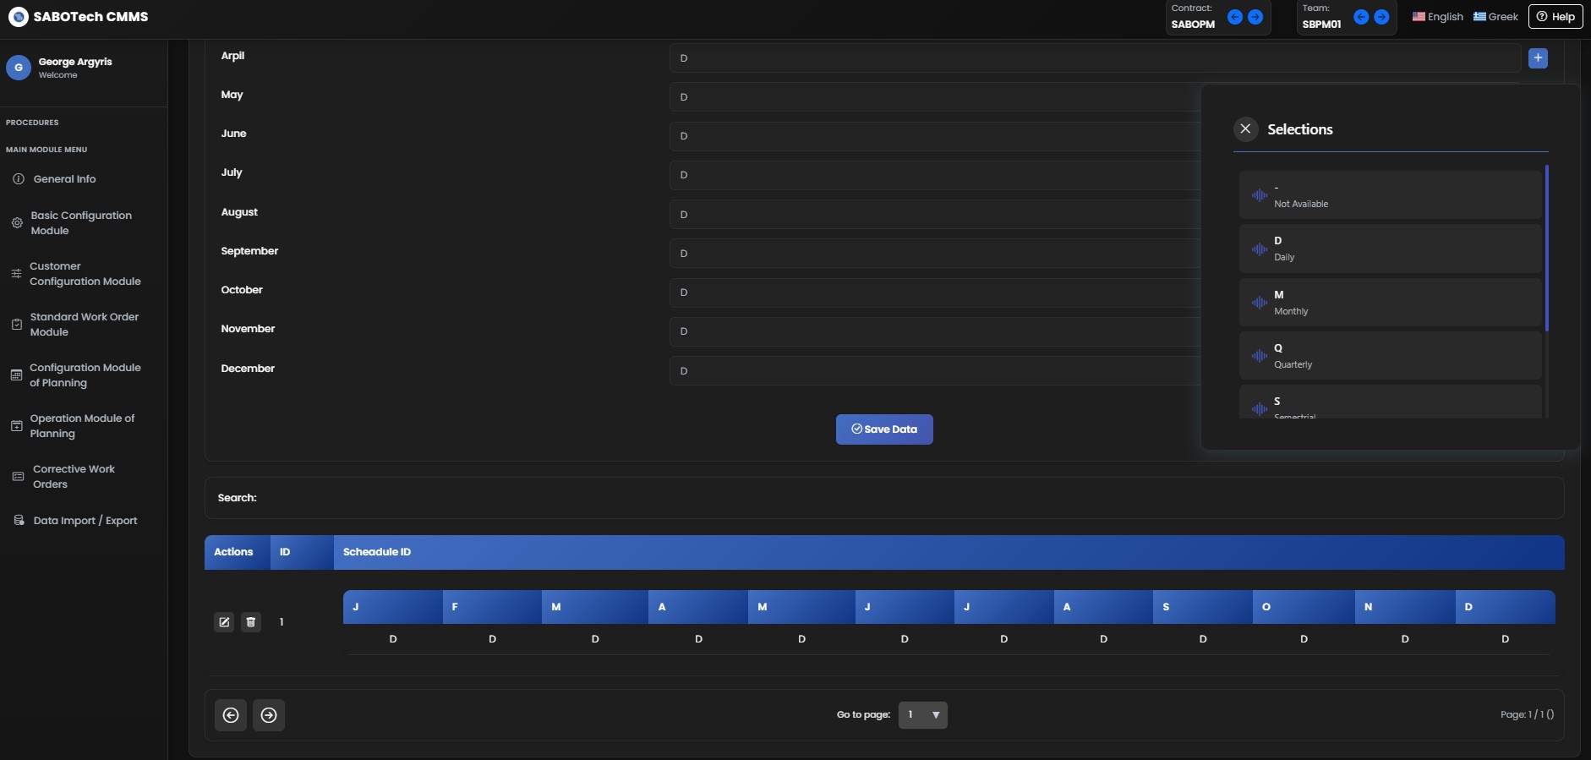Image resolution: width=1591 pixels, height=760 pixels.
Task: Click the Save Data button
Action: click(884, 429)
